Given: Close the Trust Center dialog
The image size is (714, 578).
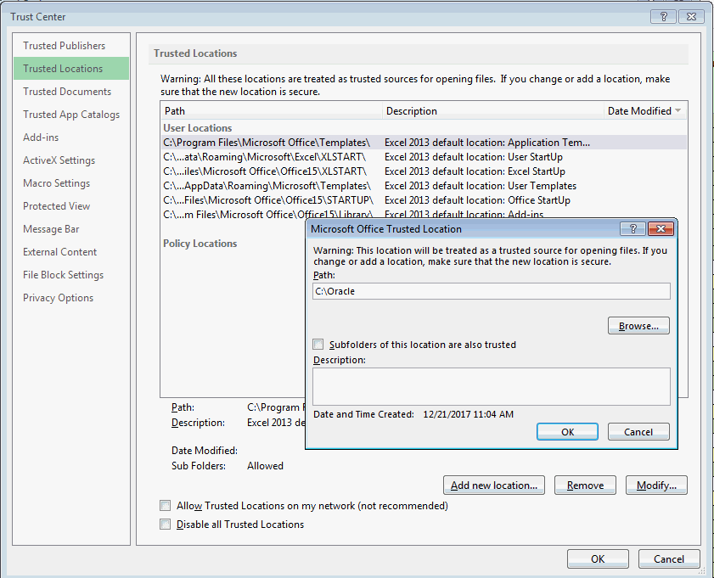Looking at the screenshot, I should (x=691, y=17).
